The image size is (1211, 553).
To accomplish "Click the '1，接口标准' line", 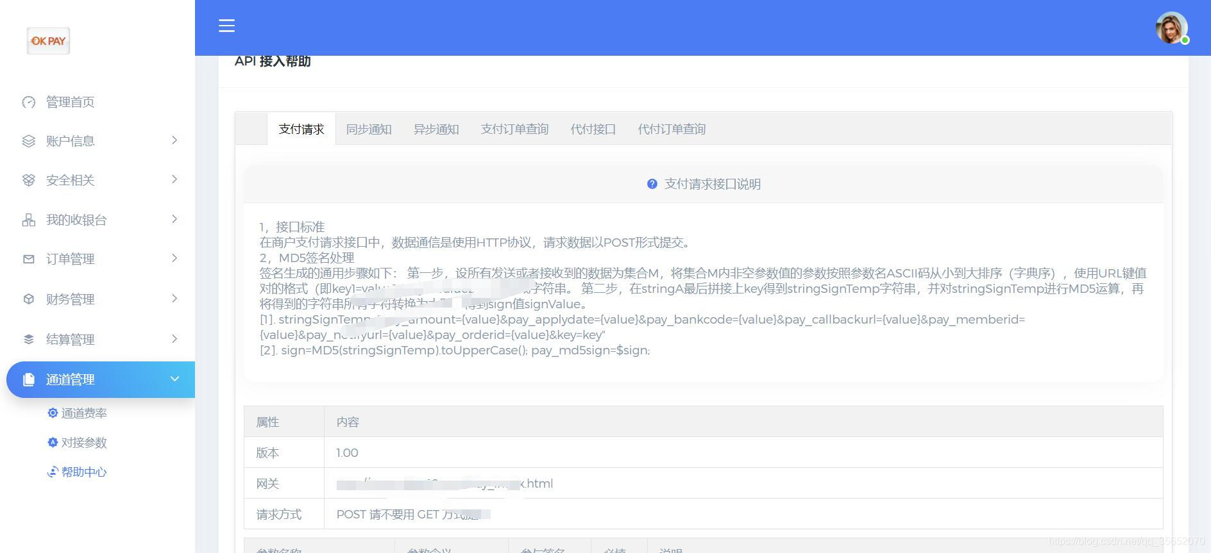I will 292,227.
